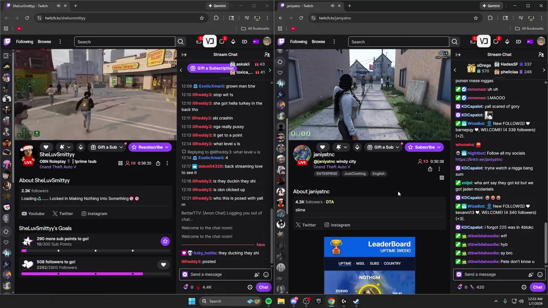
Task: Open chat settings gear in janiyatnc window
Action: tap(524, 287)
